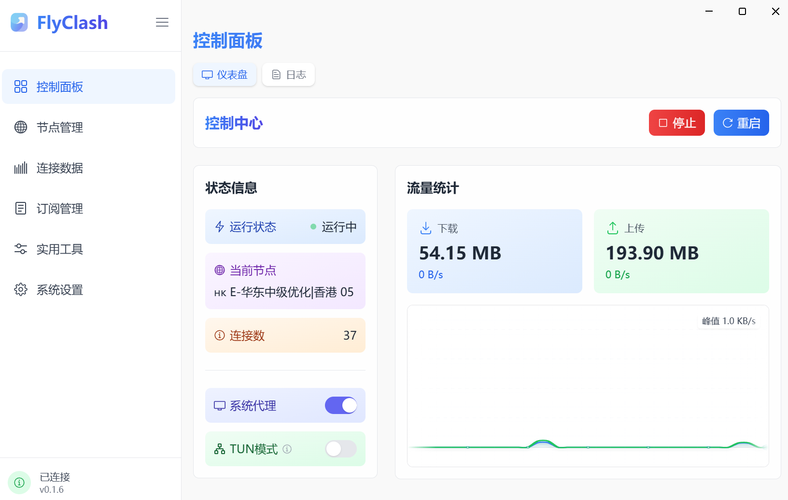Click the 峰值 1.0 KB/s label
The height and width of the screenshot is (500, 788).
click(x=729, y=321)
